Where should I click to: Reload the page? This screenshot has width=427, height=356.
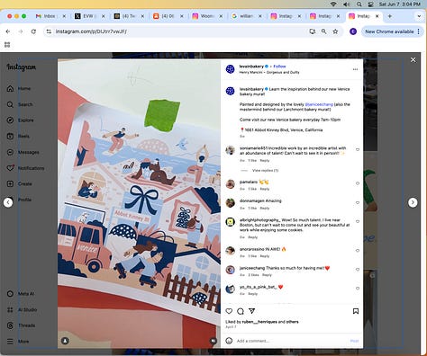(x=33, y=31)
